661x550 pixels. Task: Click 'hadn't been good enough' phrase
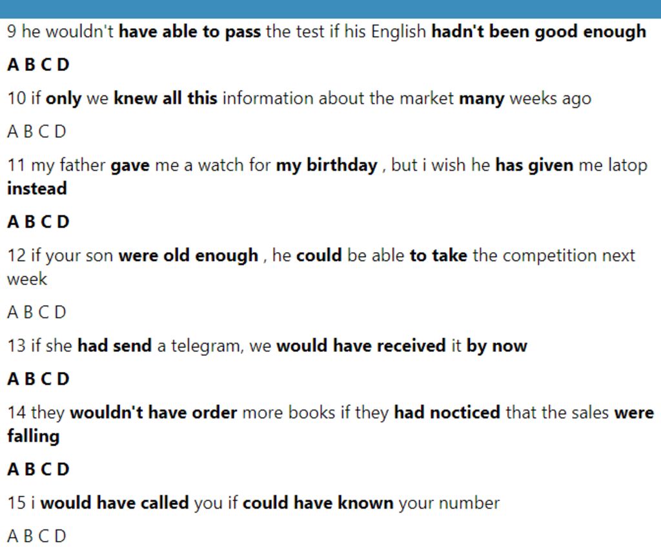click(539, 32)
